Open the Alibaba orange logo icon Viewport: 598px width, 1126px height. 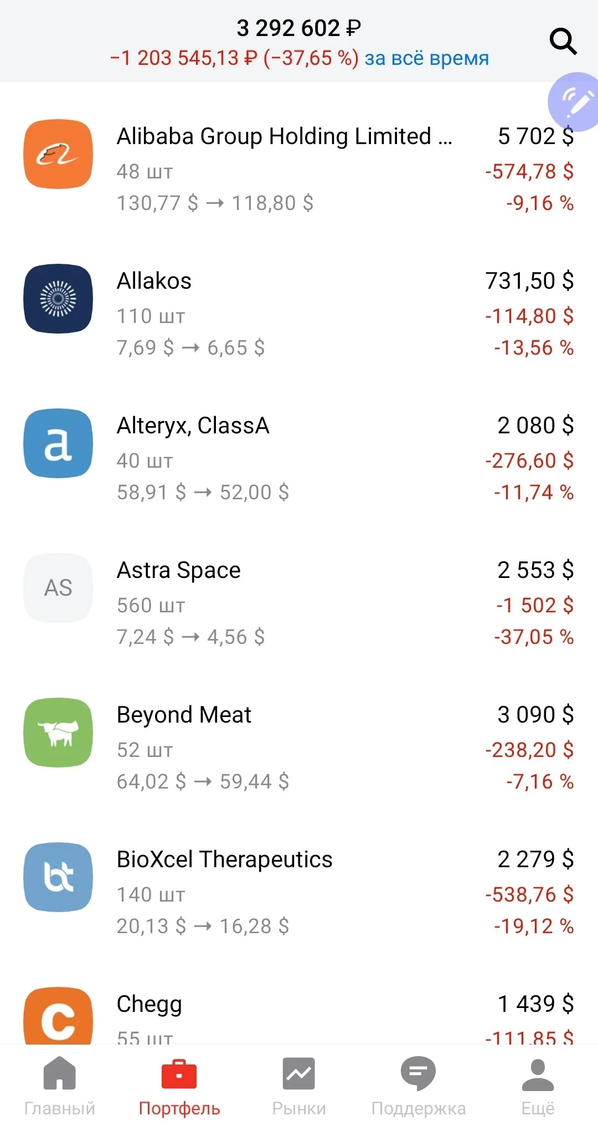coord(58,154)
